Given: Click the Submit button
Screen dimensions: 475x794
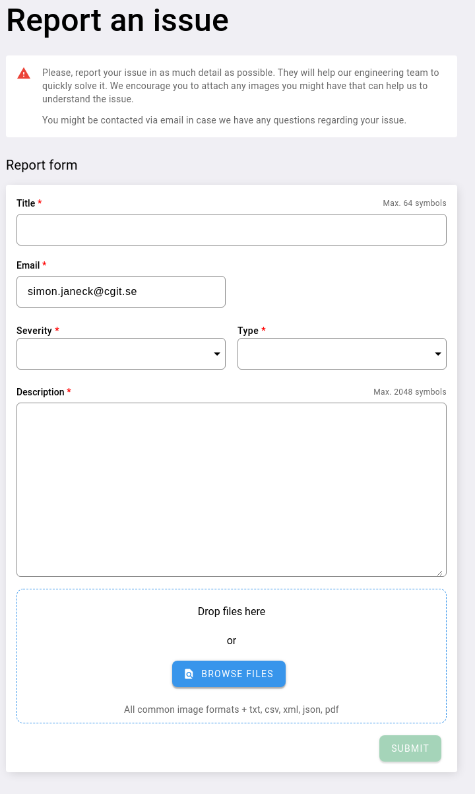Looking at the screenshot, I should click(410, 748).
